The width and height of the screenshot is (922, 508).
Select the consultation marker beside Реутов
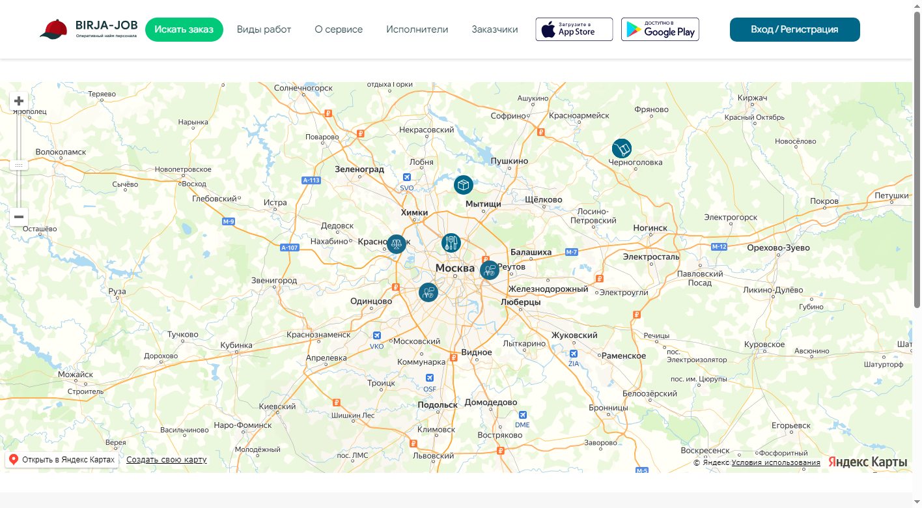click(x=490, y=270)
